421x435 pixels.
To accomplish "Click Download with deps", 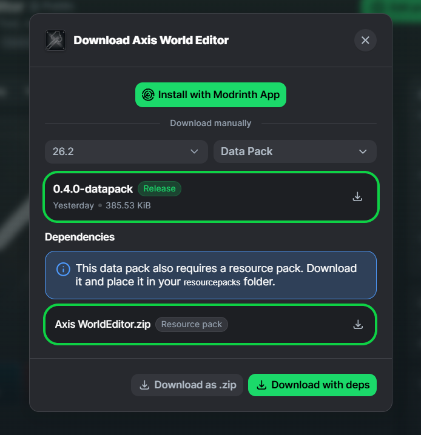I will 312,385.
